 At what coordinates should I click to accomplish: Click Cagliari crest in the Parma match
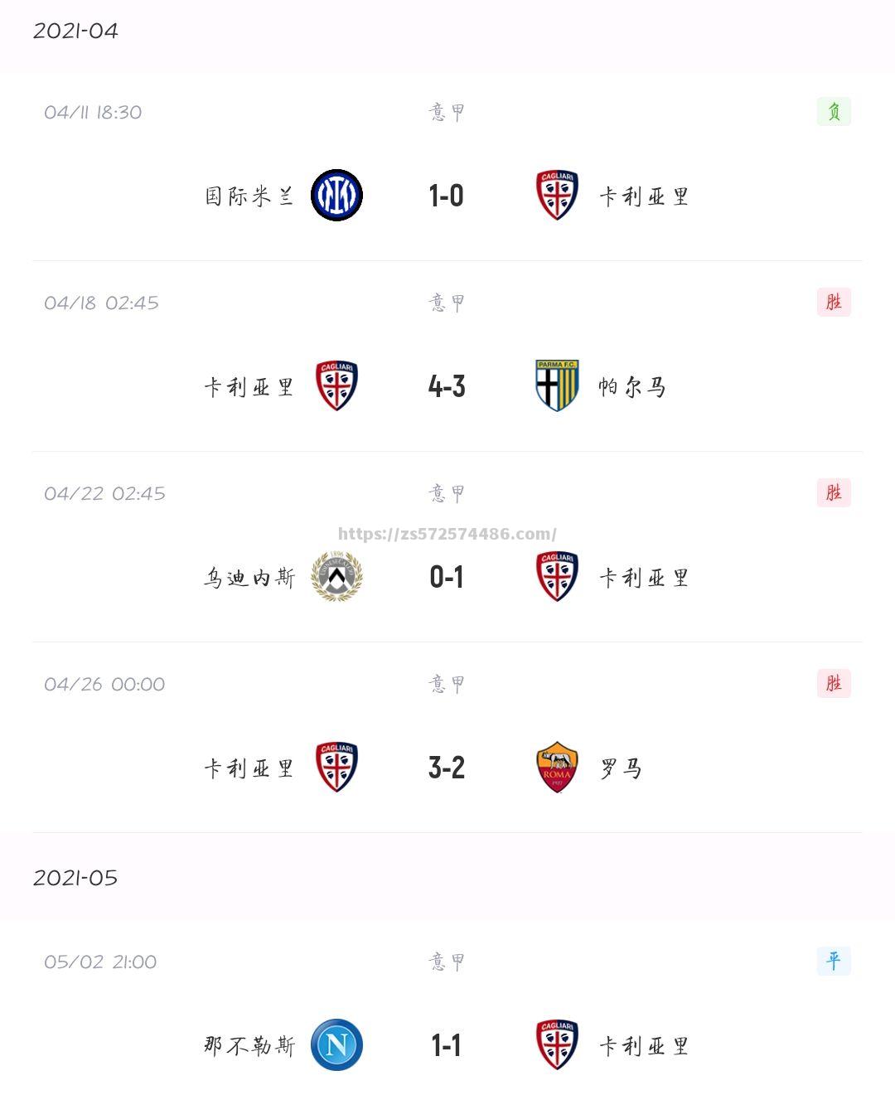(x=336, y=386)
